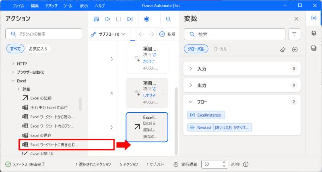Run the next action with the step icon
The height and width of the screenshot is (172, 322).
click(x=130, y=19)
